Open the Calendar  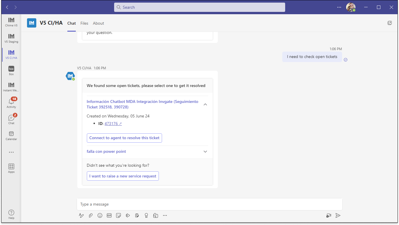pyautogui.click(x=11, y=136)
